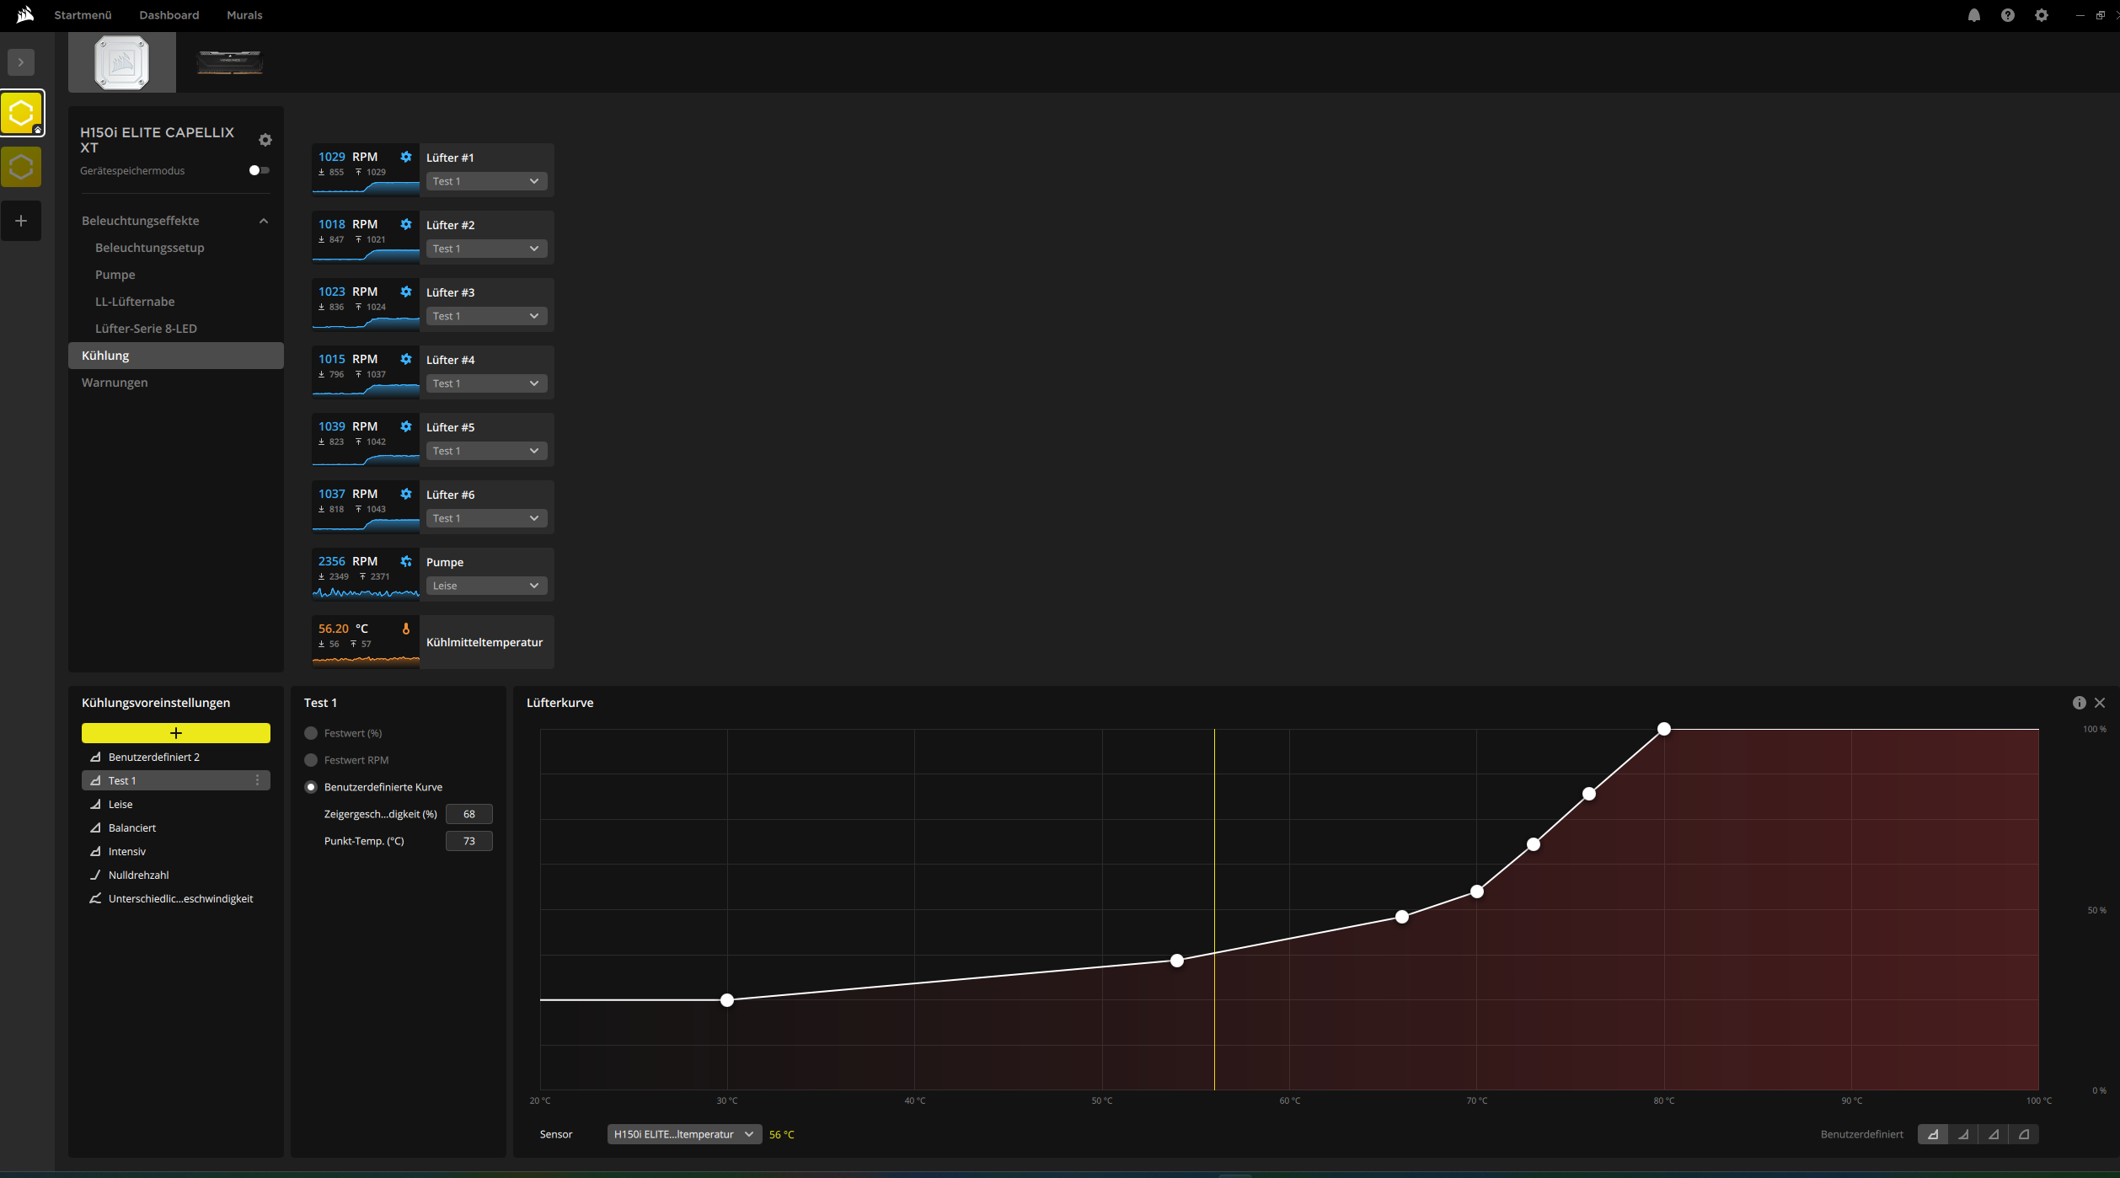Image resolution: width=2120 pixels, height=1178 pixels.
Task: Open the Dashboard menu tab
Action: [x=169, y=15]
